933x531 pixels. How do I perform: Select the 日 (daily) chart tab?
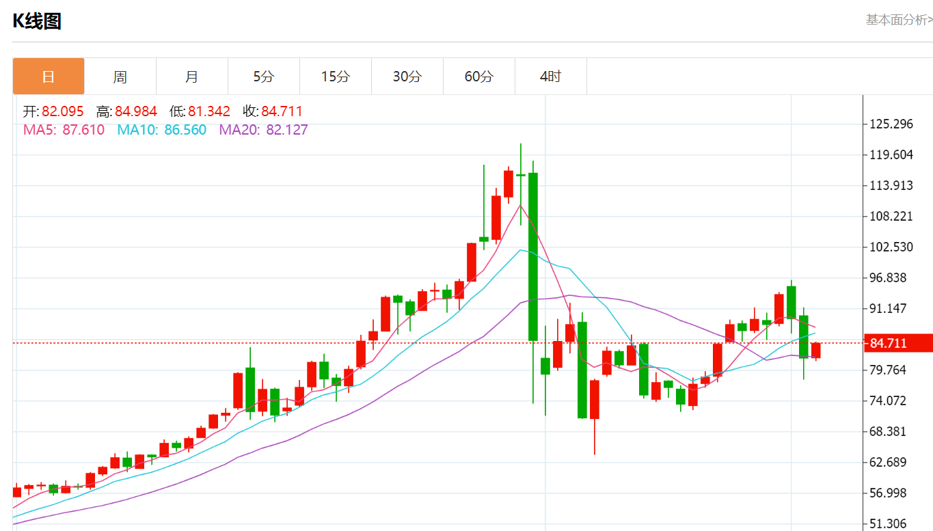coord(49,77)
